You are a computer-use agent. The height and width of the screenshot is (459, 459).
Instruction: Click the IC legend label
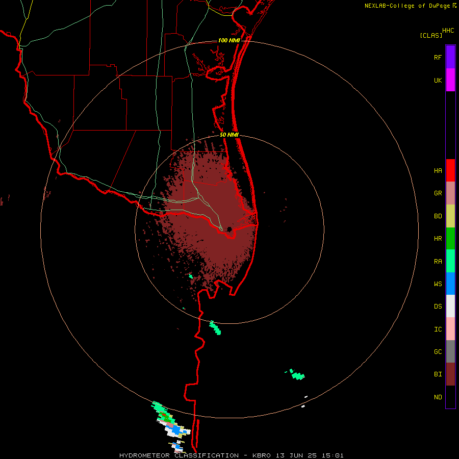[438, 329]
